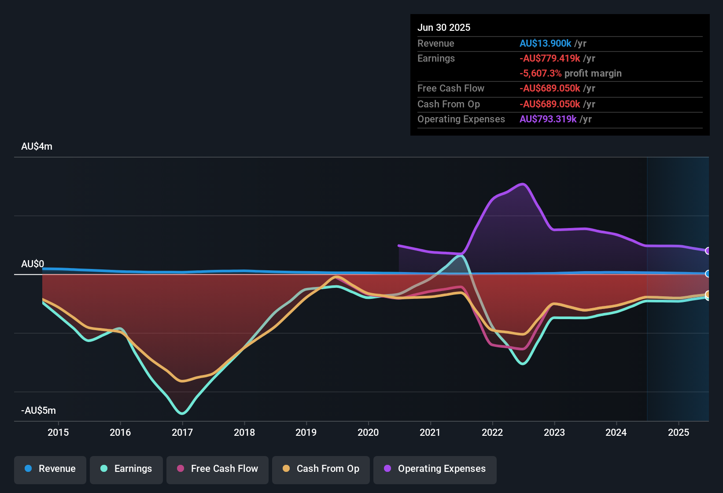Click the -5,607.3% profit margin text
Screen dimensions: 723x493
(x=571, y=73)
